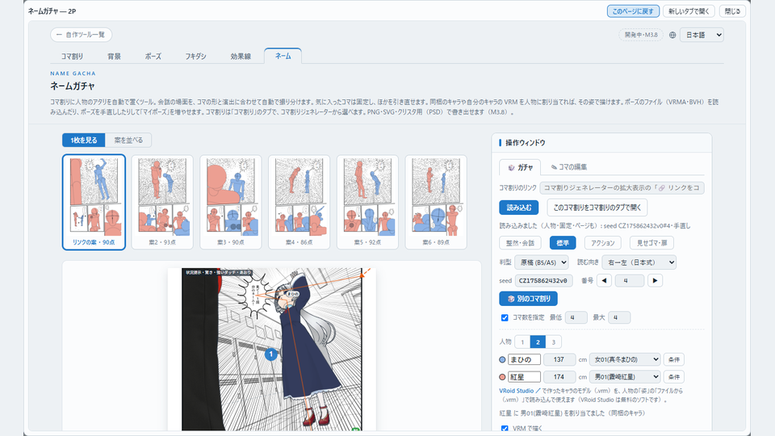The image size is (775, 436).
Task: Click the blue color dot for まひの
Action: (502, 359)
